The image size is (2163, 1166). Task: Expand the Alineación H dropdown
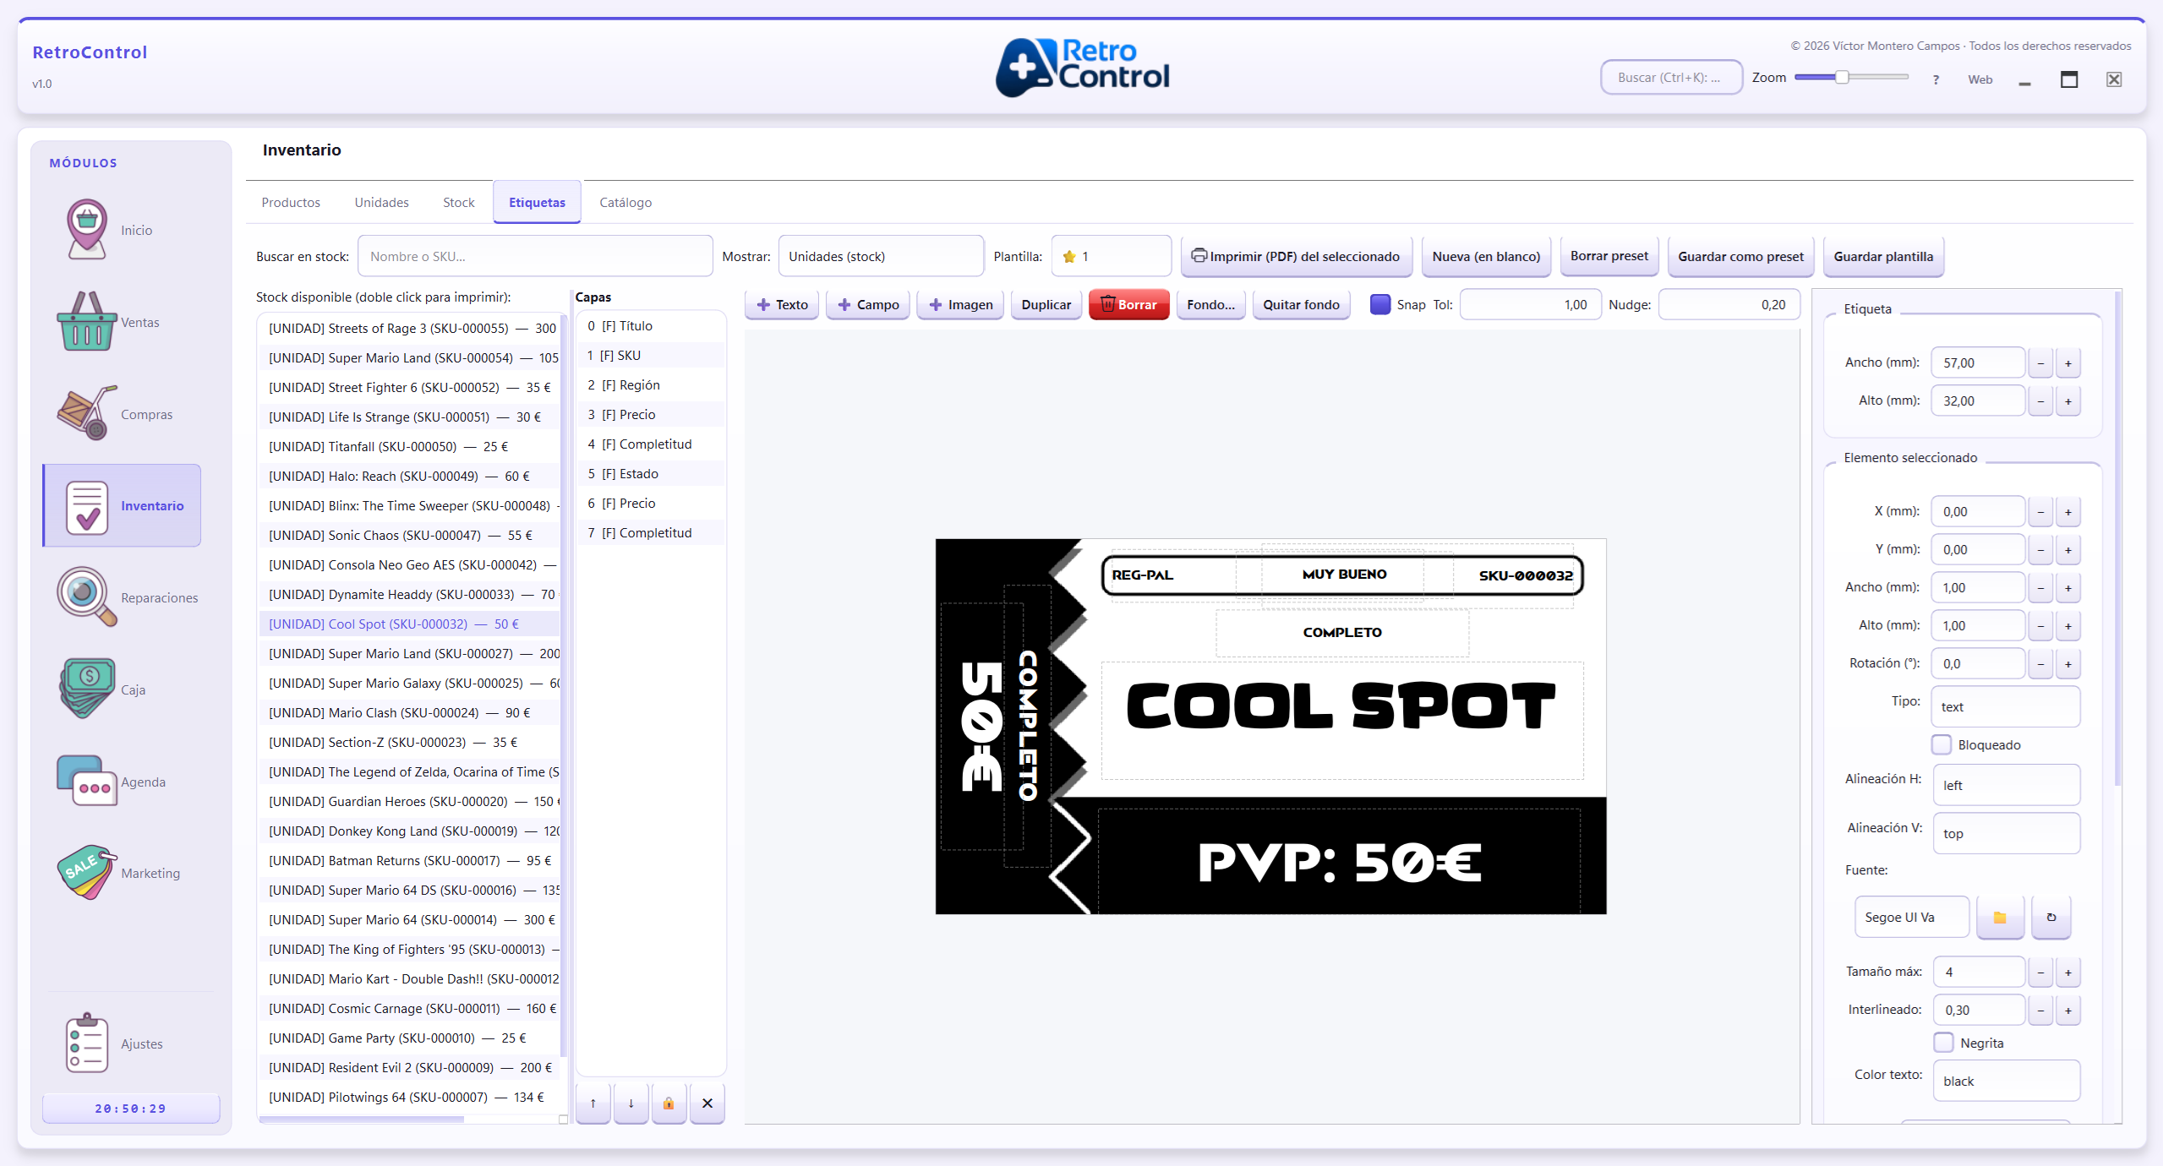coord(2005,785)
